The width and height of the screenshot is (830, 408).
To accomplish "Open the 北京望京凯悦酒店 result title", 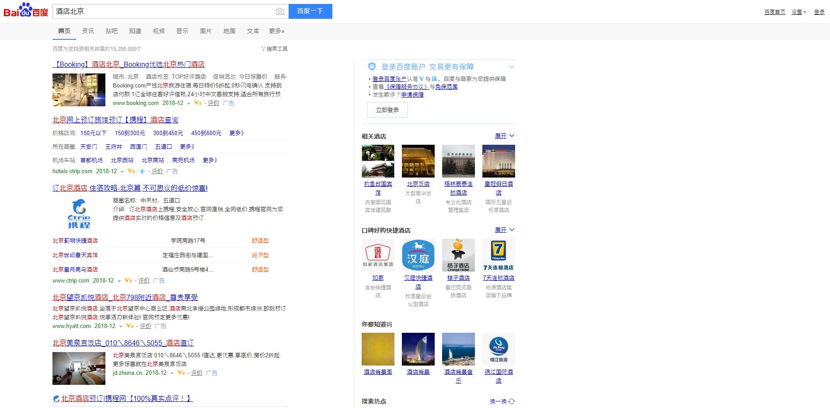I will [x=125, y=297].
